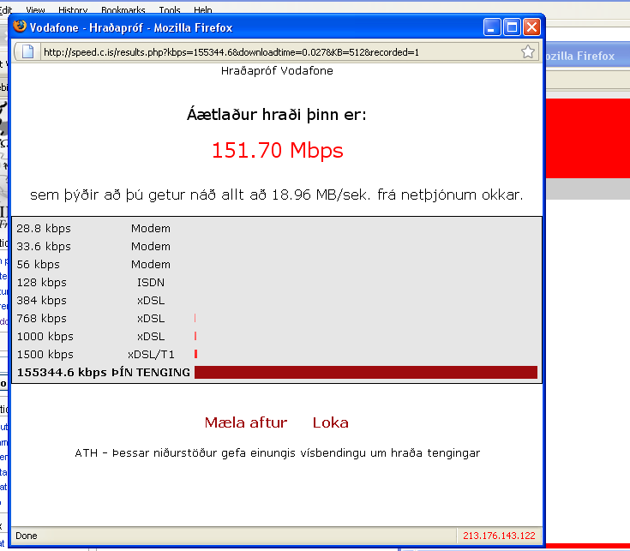
Task: Click the 1500 kbps xDSL/T1 row
Action: [103, 355]
